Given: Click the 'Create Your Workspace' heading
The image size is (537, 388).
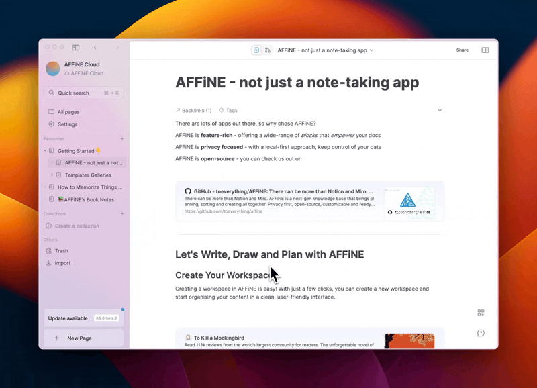Looking at the screenshot, I should pos(225,275).
